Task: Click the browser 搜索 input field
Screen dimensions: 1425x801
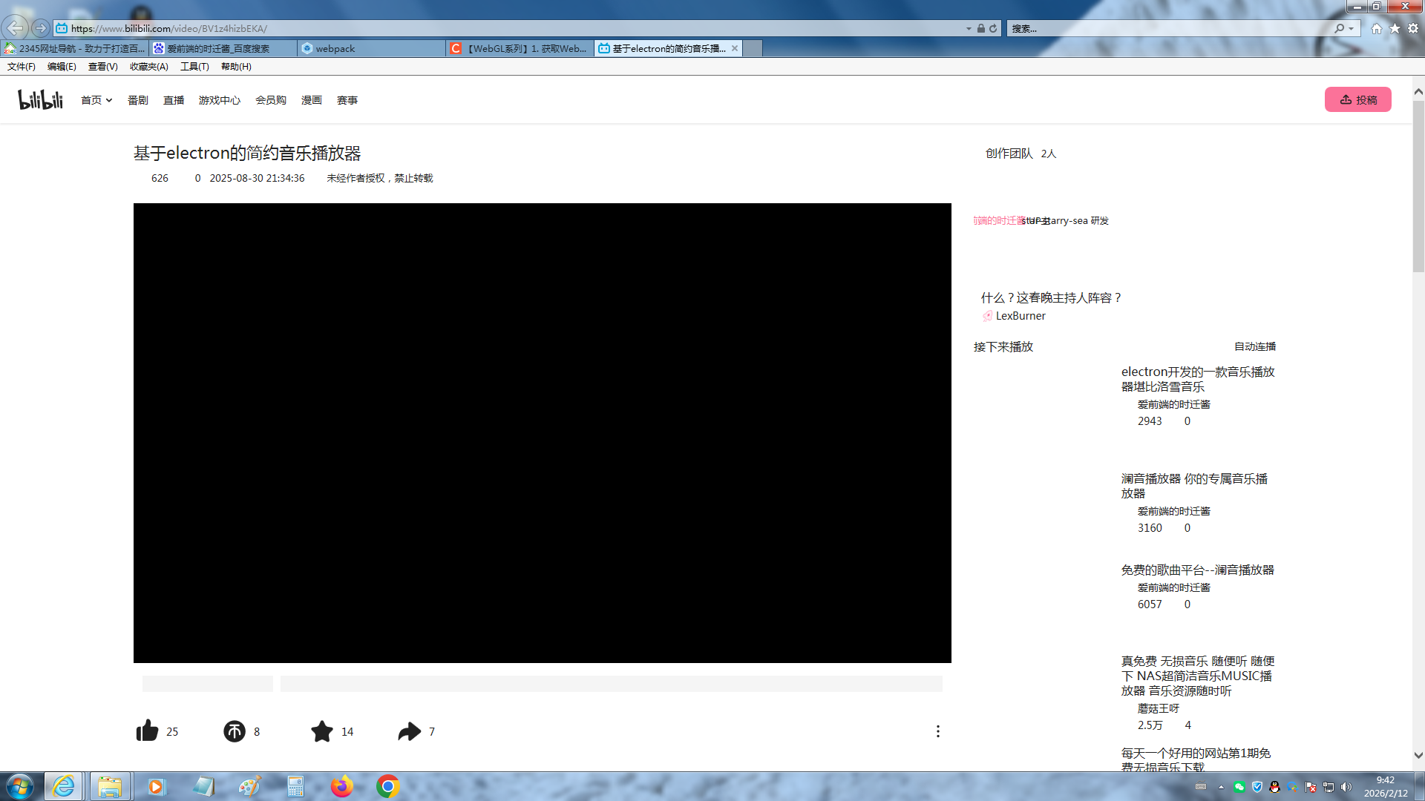Action: (1169, 28)
